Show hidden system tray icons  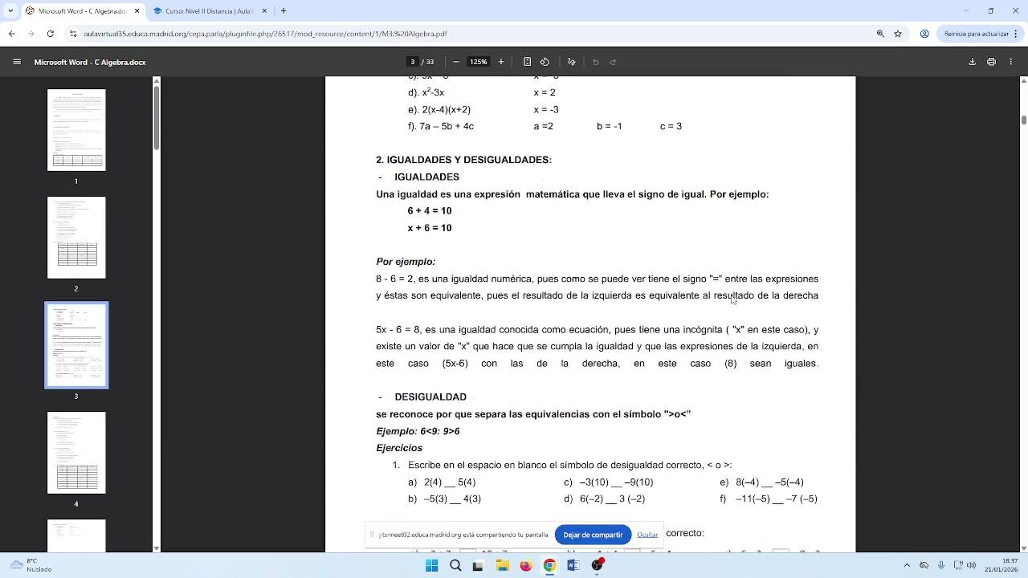click(907, 565)
